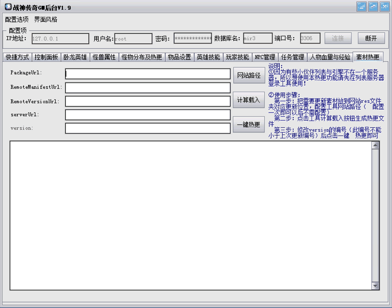Click the serverUrl label
392x308 pixels.
click(x=25, y=115)
